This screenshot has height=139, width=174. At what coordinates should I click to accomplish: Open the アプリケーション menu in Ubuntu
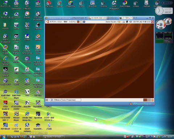point(55,22)
